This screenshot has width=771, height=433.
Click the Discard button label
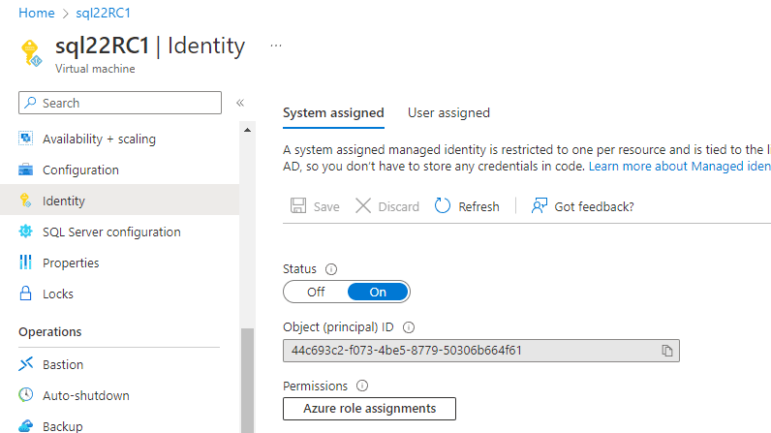coord(399,207)
